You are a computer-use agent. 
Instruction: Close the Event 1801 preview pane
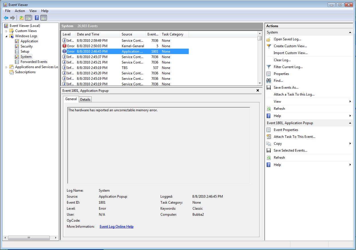pyautogui.click(x=257, y=90)
